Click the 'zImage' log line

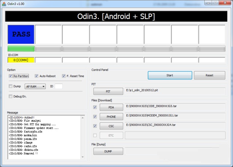21,143
